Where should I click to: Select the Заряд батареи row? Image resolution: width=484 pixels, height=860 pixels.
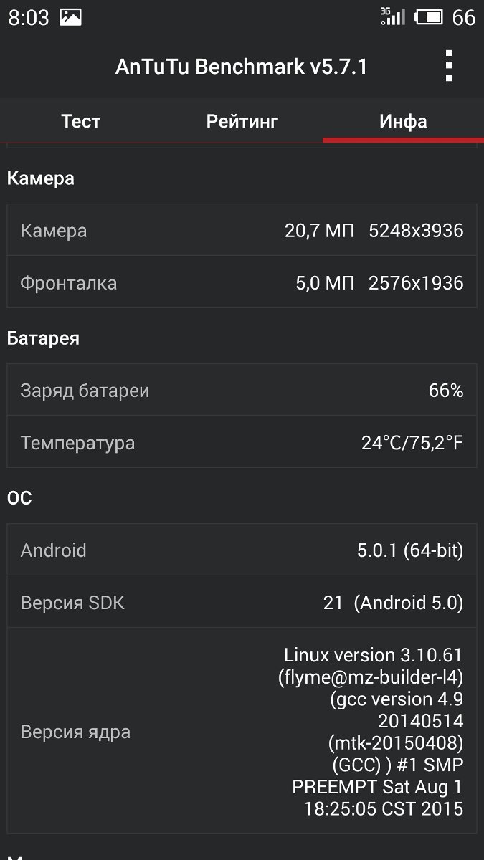[242, 391]
